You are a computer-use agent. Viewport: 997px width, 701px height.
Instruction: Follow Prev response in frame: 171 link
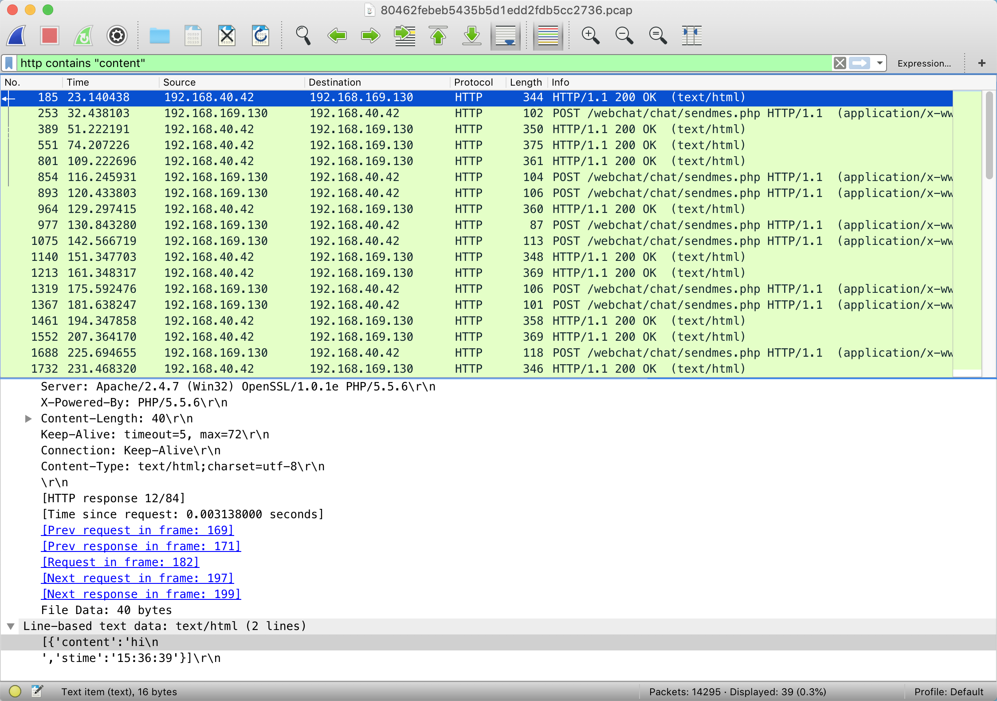(141, 546)
